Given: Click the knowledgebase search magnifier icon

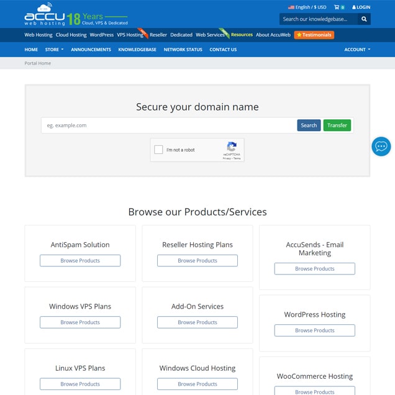Looking at the screenshot, I should (x=364, y=19).
